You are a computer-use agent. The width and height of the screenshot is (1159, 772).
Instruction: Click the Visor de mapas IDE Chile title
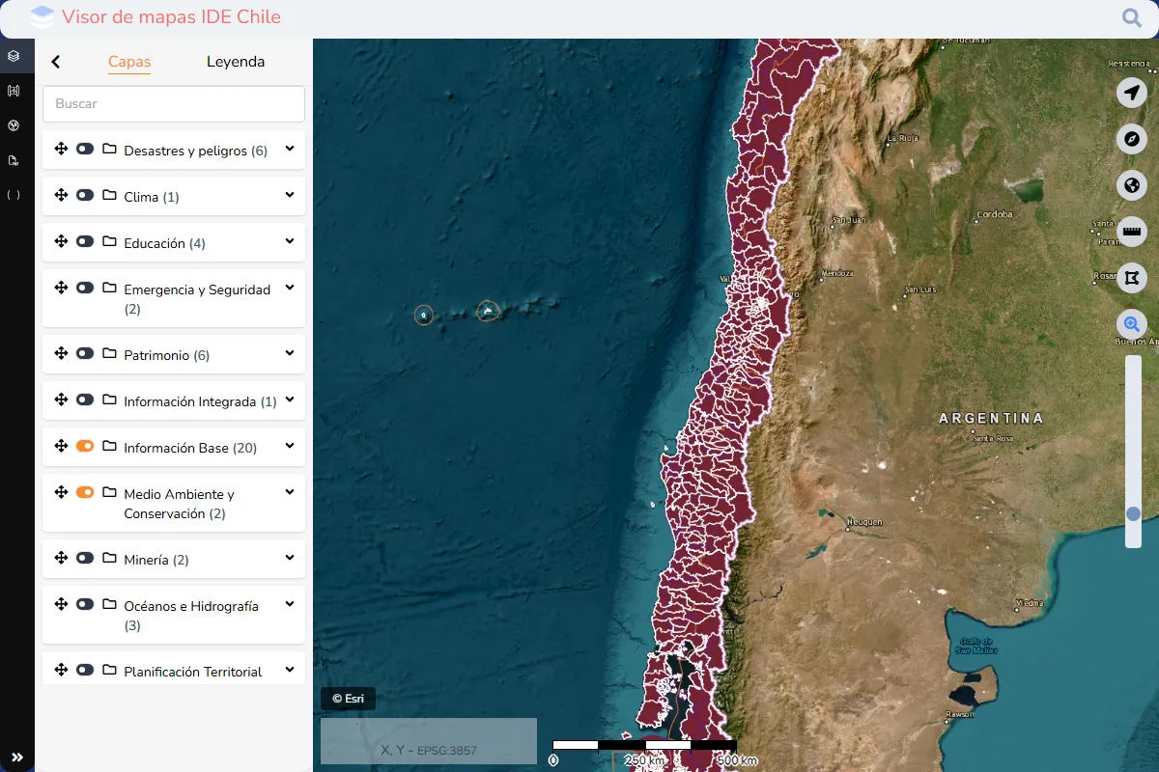171,17
